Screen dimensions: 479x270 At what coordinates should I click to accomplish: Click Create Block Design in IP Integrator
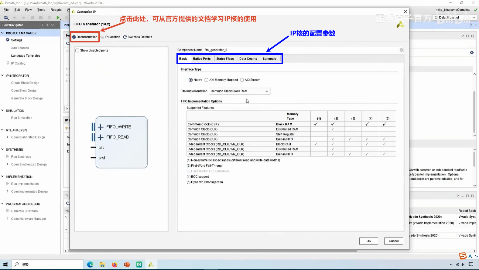pos(25,83)
